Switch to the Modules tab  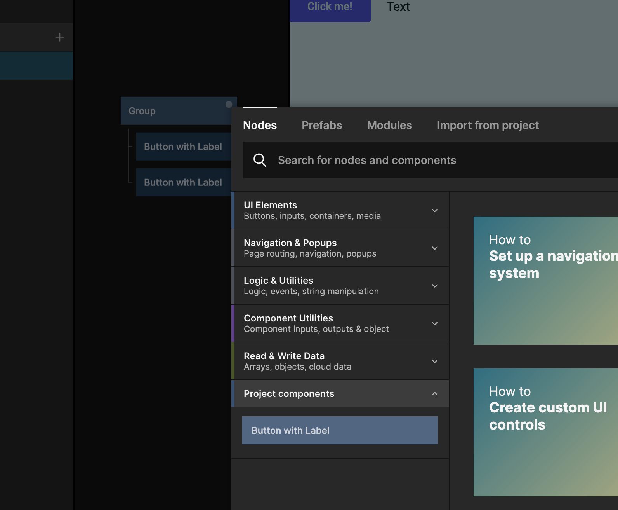[389, 125]
